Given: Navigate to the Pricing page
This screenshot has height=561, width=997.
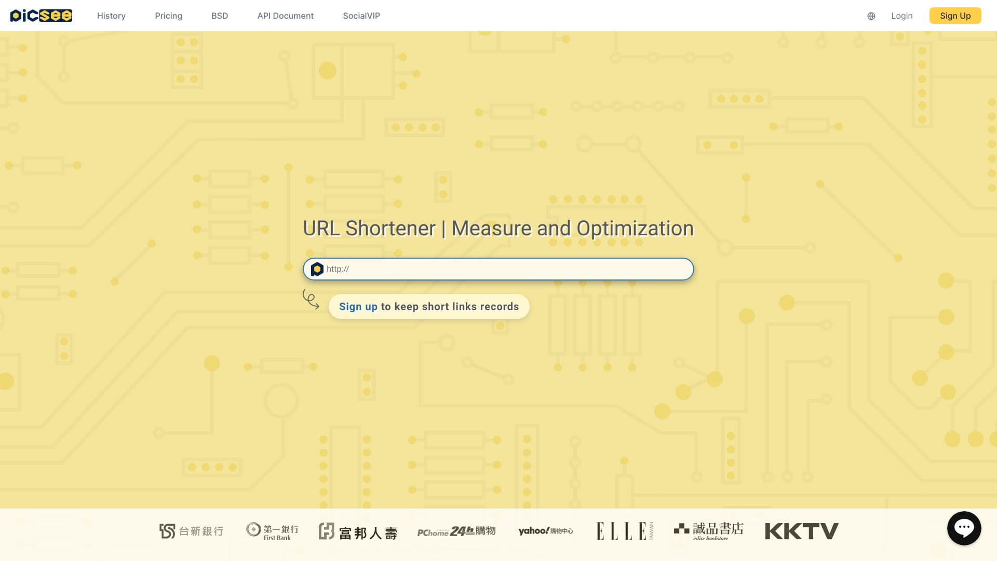Looking at the screenshot, I should [x=168, y=16].
